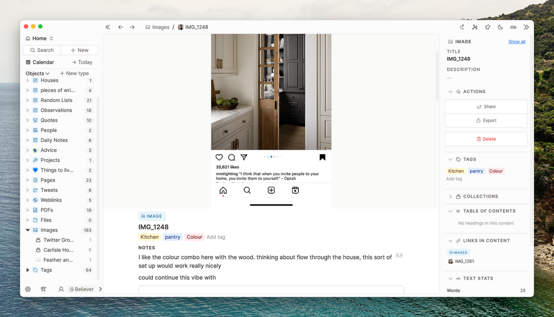This screenshot has width=554, height=317.
Task: Click Show all in the right panel
Action: (x=517, y=42)
